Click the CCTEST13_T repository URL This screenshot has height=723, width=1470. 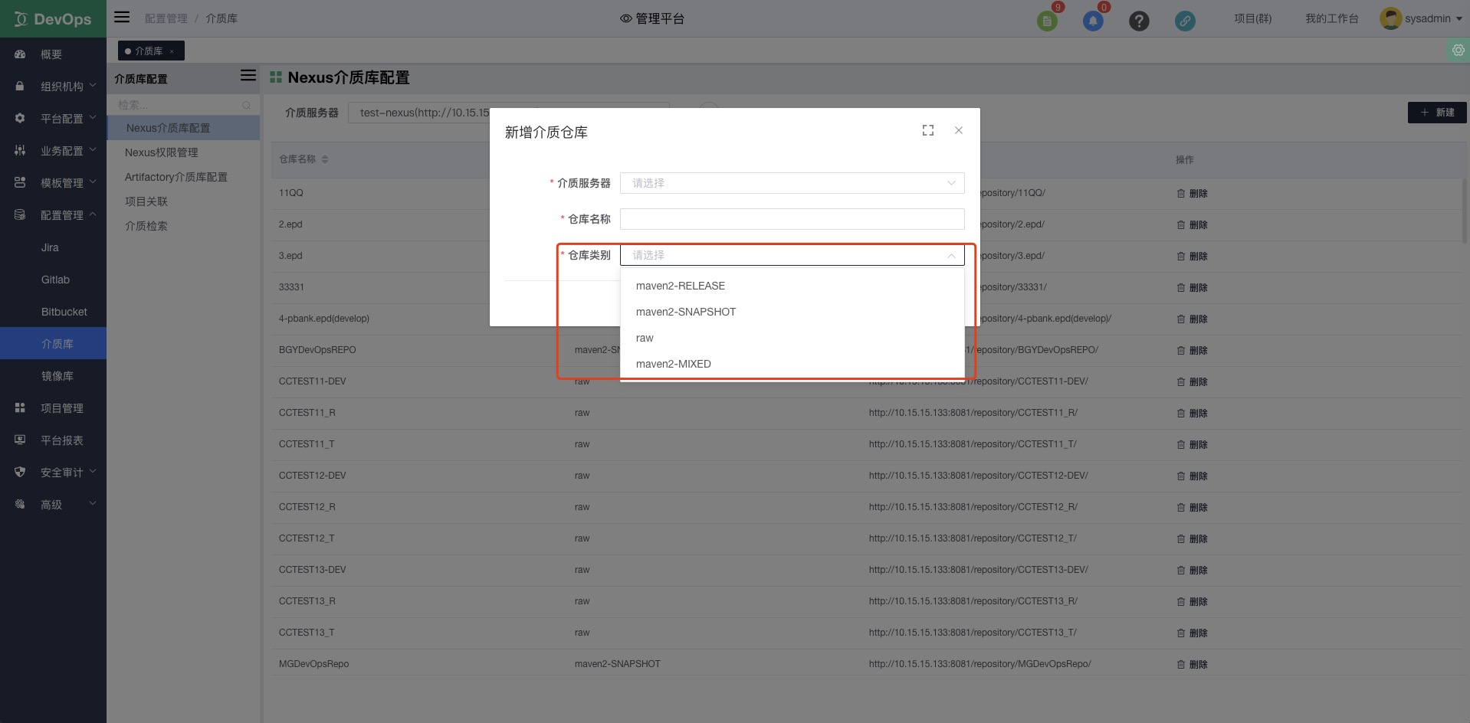973,633
